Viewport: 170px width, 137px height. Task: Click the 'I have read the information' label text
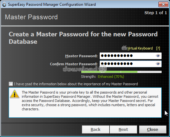pos(76,84)
